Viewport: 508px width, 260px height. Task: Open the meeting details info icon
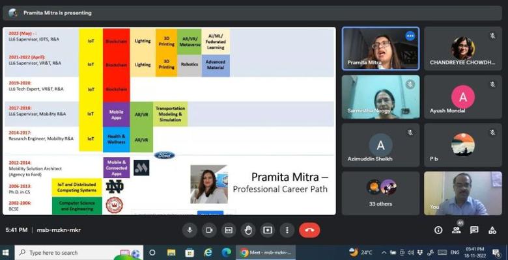pos(438,230)
